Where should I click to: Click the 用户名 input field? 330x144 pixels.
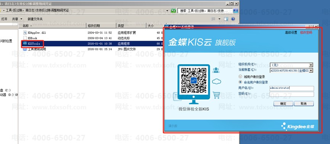292,88
